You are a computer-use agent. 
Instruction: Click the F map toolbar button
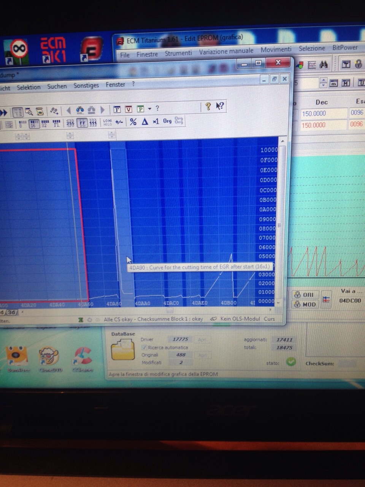pos(117,110)
